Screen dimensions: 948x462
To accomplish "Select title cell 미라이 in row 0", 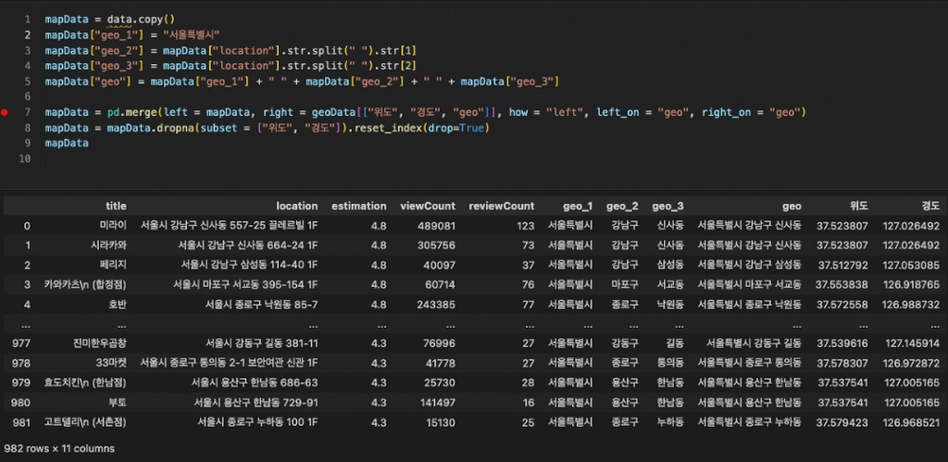I will point(113,226).
